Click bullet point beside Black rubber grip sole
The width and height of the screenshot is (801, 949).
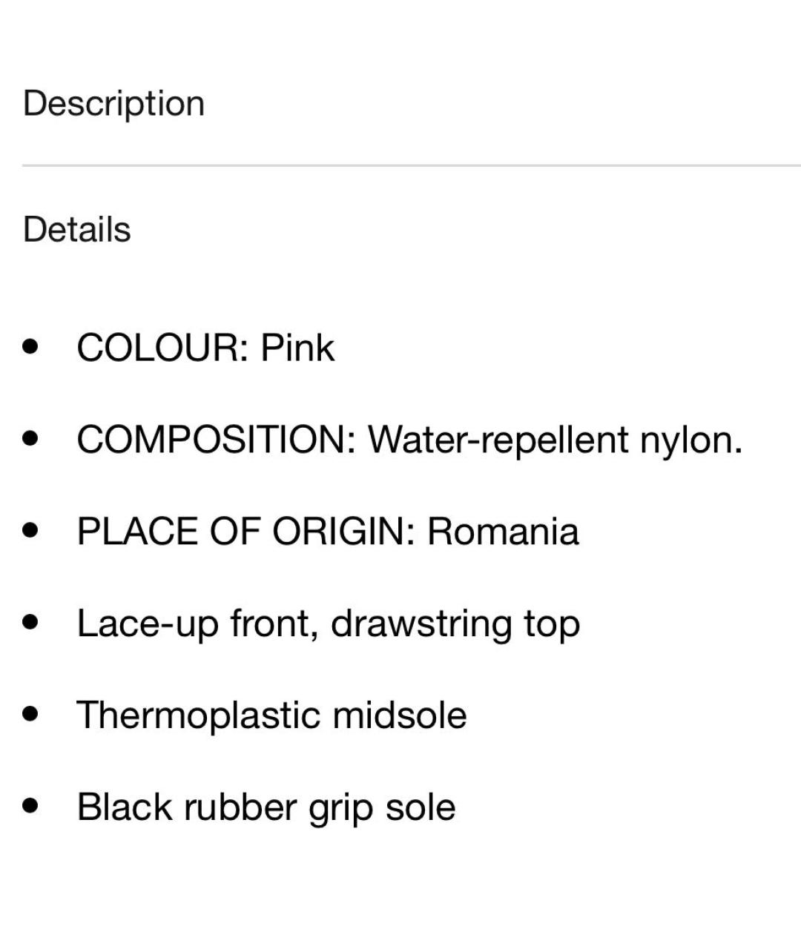coord(30,807)
